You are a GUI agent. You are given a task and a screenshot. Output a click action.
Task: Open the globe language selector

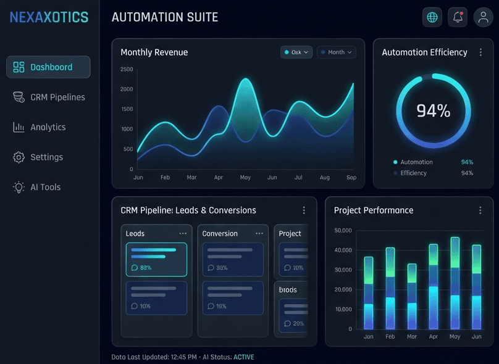[x=432, y=17]
